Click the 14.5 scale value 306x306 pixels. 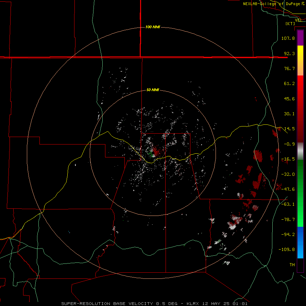pos(289,129)
